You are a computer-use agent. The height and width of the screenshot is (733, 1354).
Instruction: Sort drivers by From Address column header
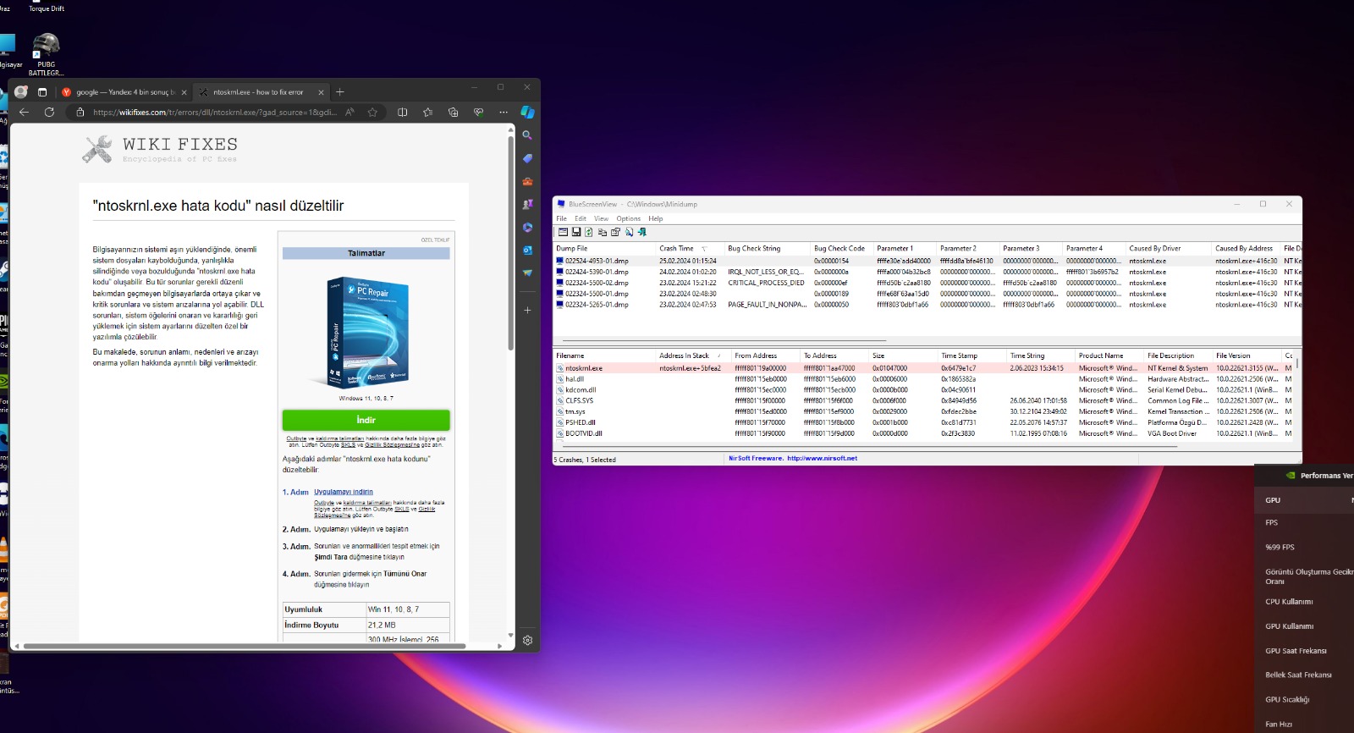767,355
